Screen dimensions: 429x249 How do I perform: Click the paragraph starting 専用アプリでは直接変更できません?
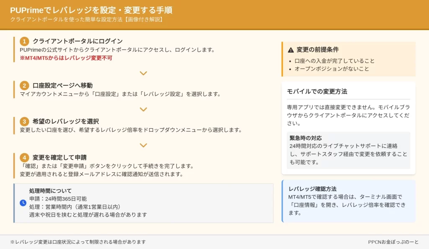click(348, 115)
